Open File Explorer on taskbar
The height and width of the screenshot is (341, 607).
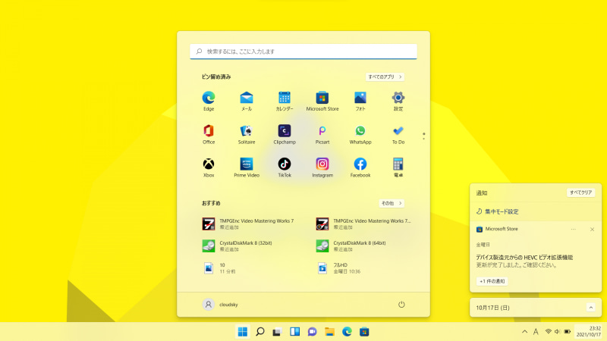click(x=329, y=332)
